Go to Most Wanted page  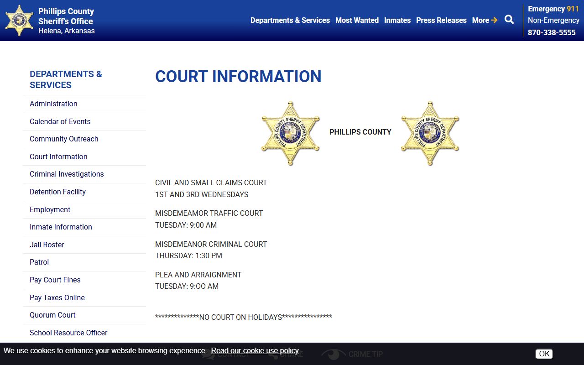click(357, 20)
